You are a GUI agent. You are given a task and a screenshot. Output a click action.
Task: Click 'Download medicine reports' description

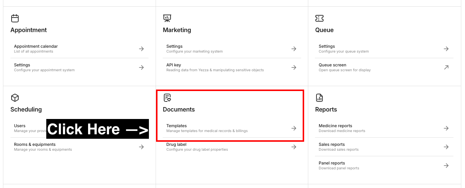point(342,131)
